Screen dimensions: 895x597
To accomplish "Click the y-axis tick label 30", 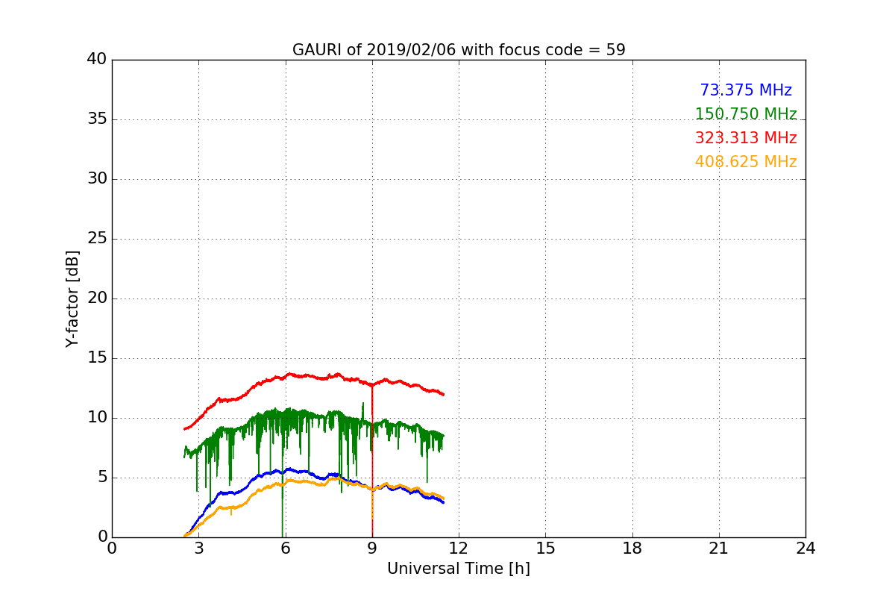I will [96, 179].
